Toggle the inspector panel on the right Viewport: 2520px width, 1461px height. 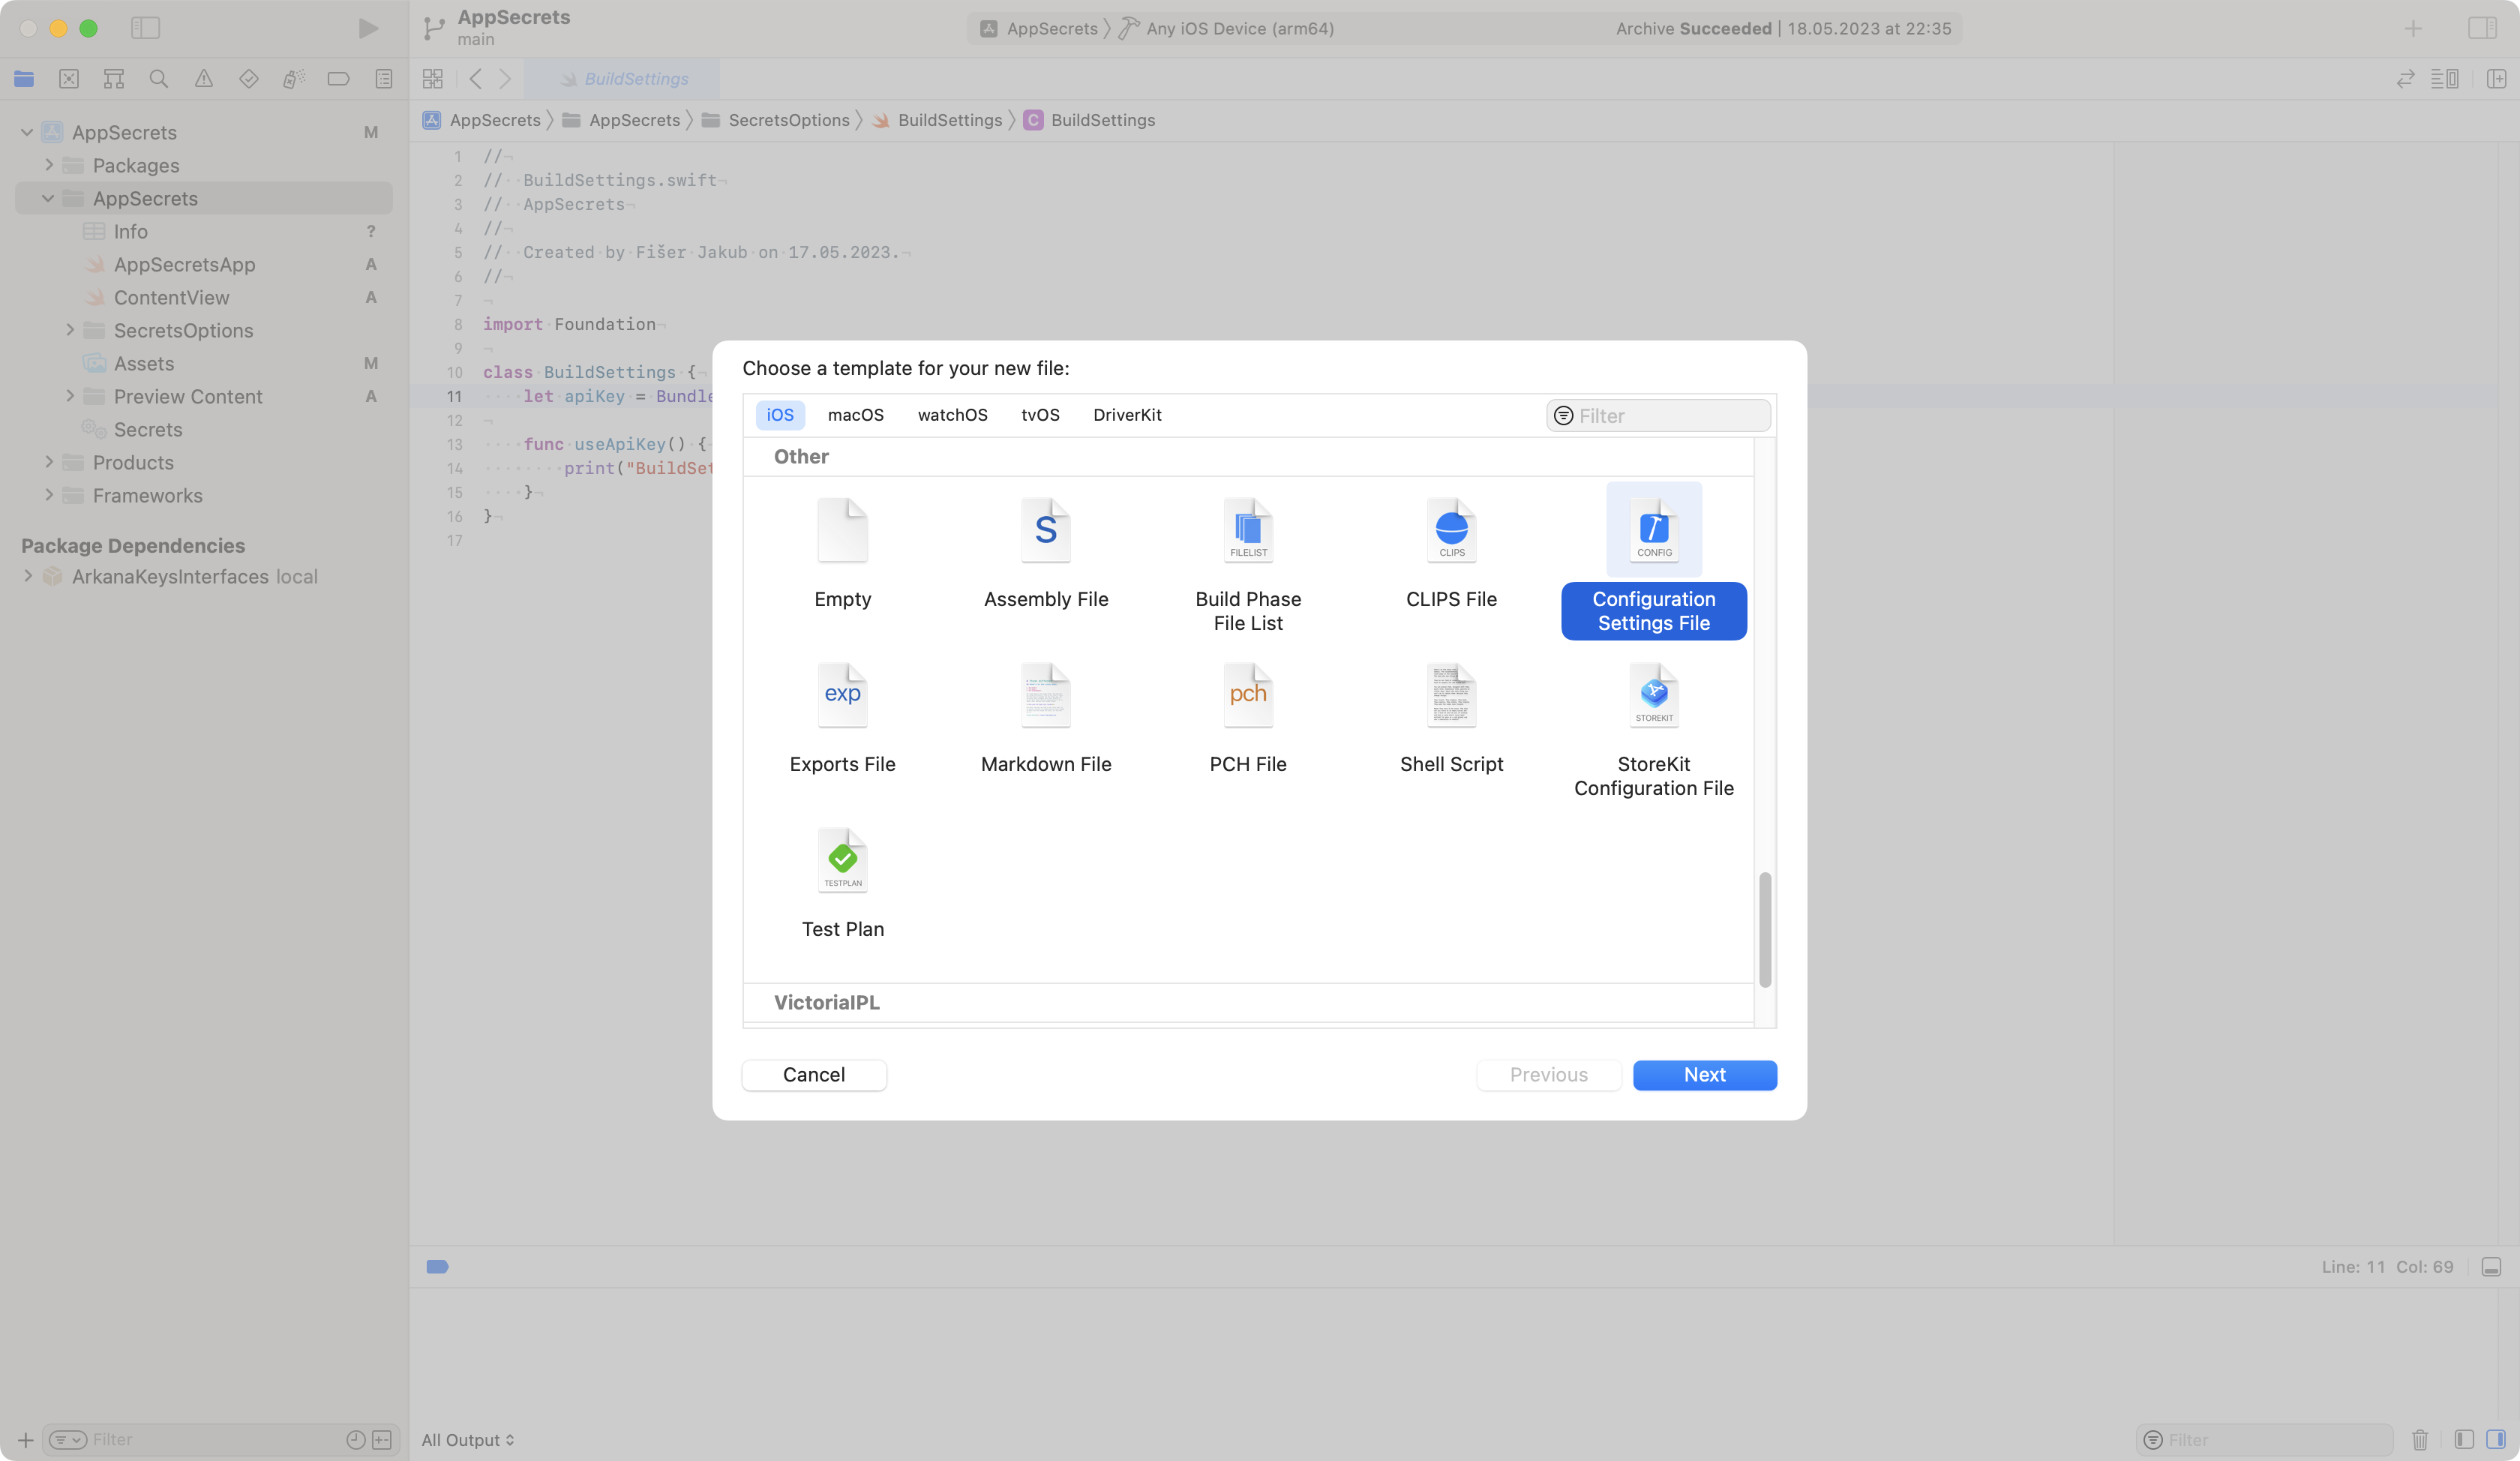[2483, 28]
